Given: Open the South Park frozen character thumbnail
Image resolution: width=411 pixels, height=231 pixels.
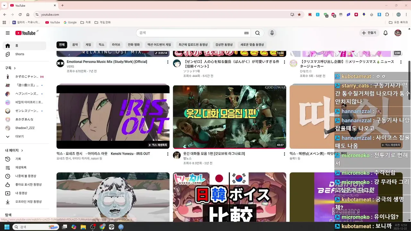Looking at the screenshot, I should [113, 197].
